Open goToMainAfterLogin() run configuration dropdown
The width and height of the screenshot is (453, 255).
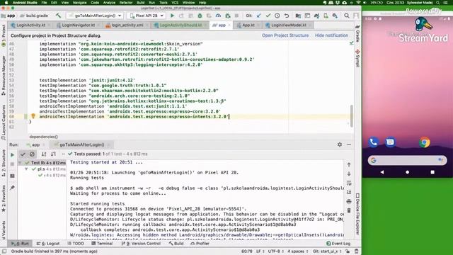point(95,16)
